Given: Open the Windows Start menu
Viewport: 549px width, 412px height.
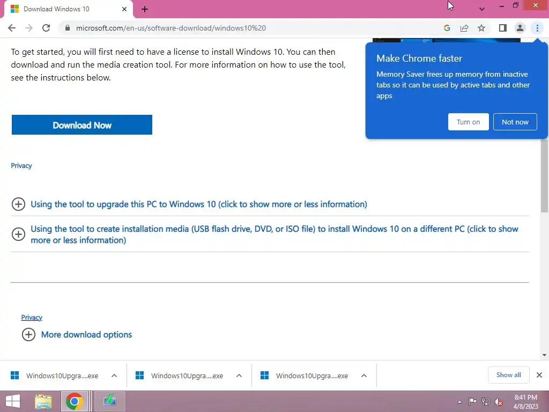Looking at the screenshot, I should click(x=13, y=401).
